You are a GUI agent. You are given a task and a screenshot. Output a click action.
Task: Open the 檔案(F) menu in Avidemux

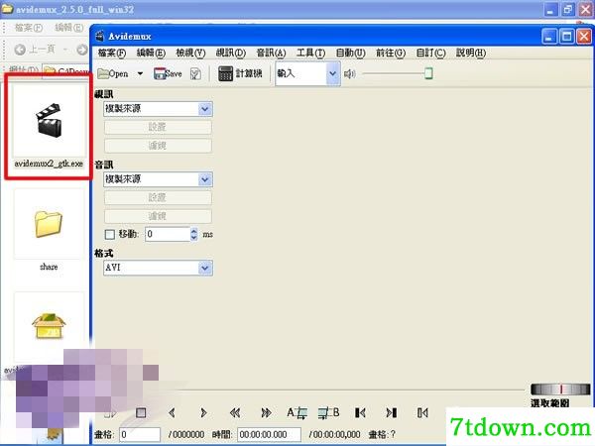(x=111, y=53)
